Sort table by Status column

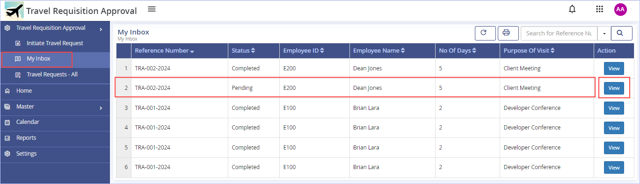[x=243, y=51]
